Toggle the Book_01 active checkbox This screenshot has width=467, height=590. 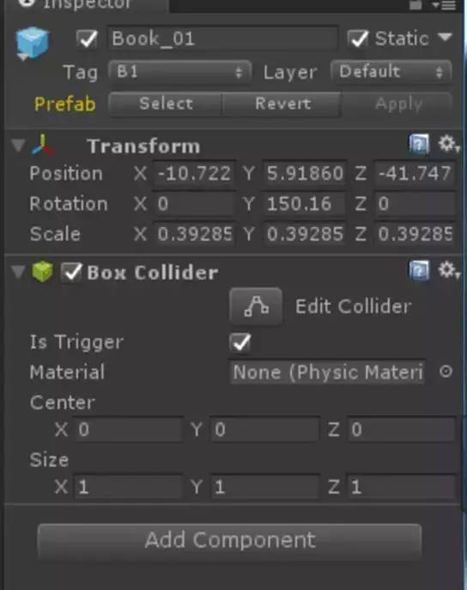click(88, 39)
